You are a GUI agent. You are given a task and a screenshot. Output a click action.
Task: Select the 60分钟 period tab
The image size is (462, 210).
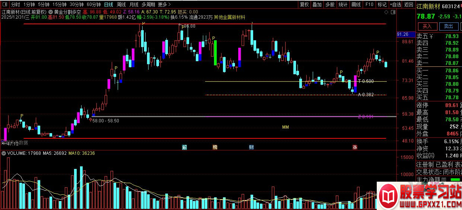pyautogui.click(x=93, y=4)
